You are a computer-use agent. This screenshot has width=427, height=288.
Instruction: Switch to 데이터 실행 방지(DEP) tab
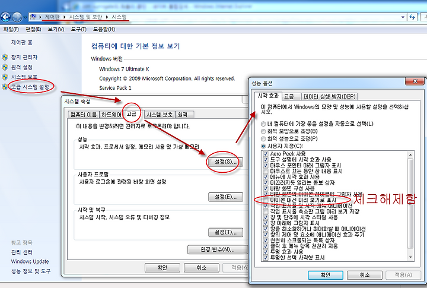(330, 96)
